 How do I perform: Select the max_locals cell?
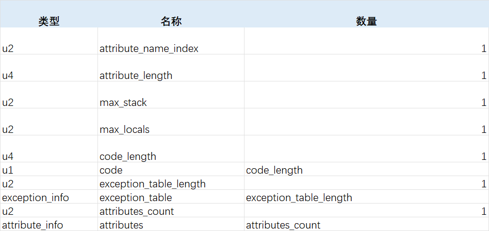click(171, 122)
